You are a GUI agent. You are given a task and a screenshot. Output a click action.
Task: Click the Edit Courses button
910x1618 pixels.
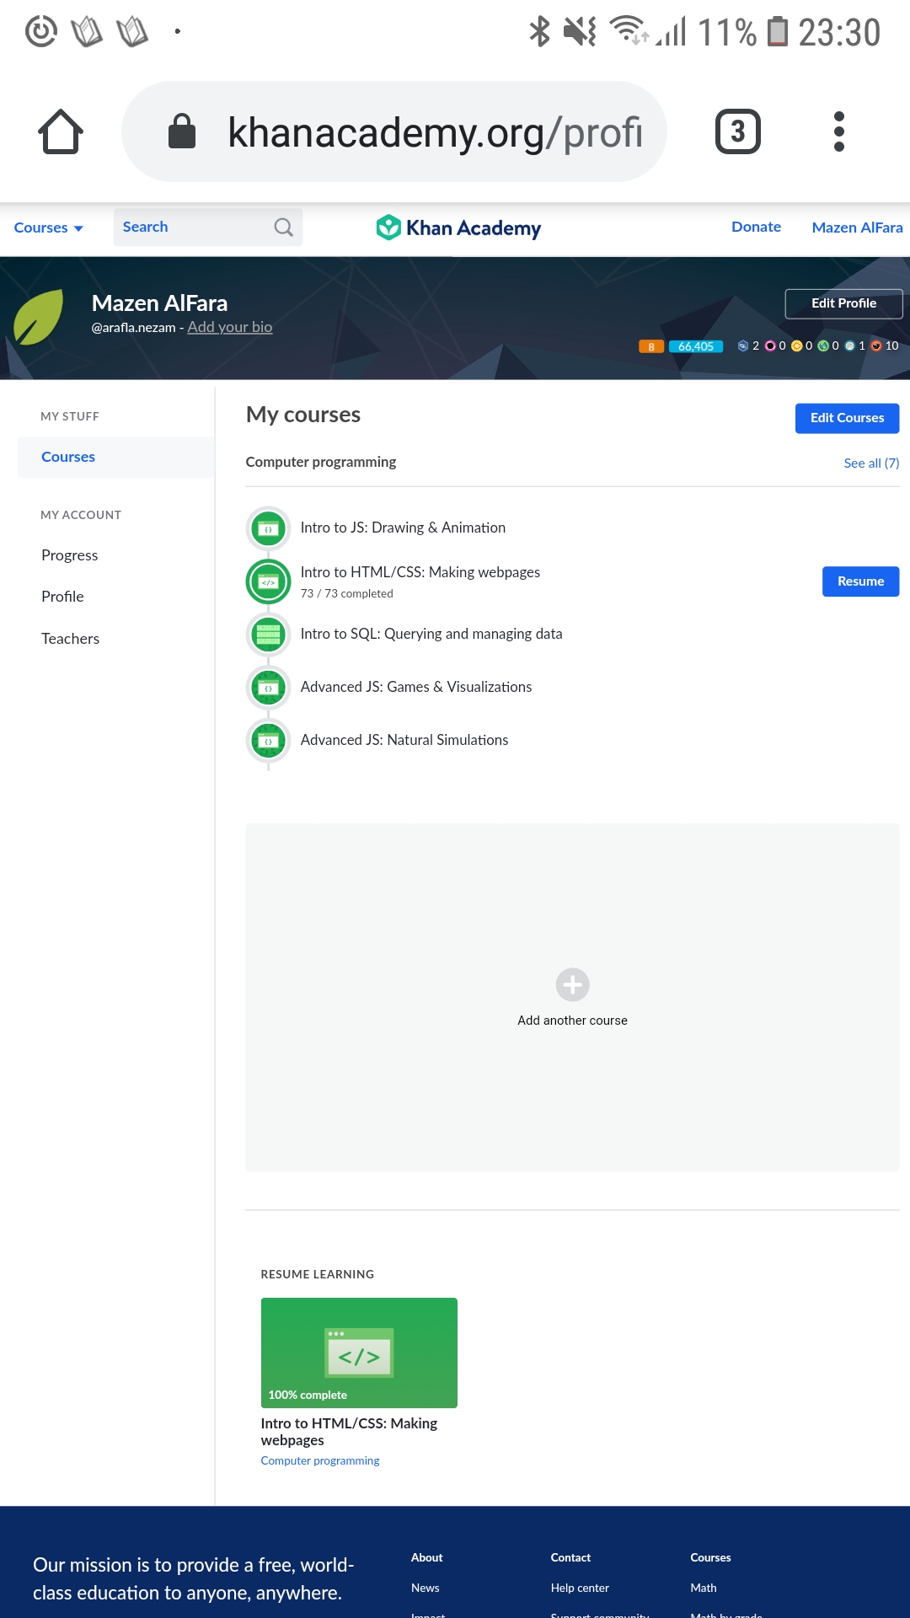[x=847, y=418]
